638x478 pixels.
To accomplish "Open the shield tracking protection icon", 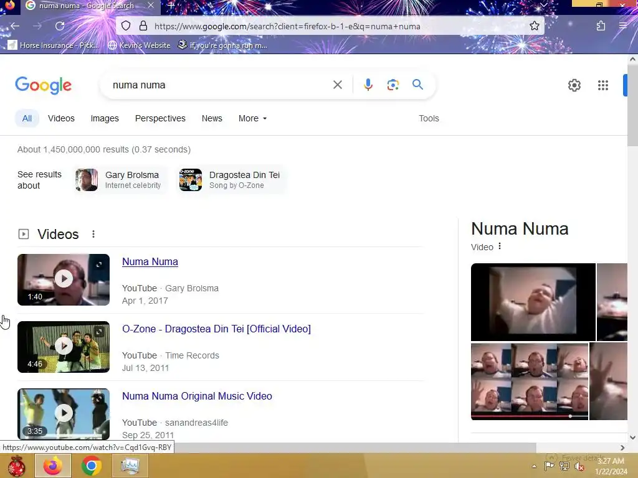I will coord(126,26).
